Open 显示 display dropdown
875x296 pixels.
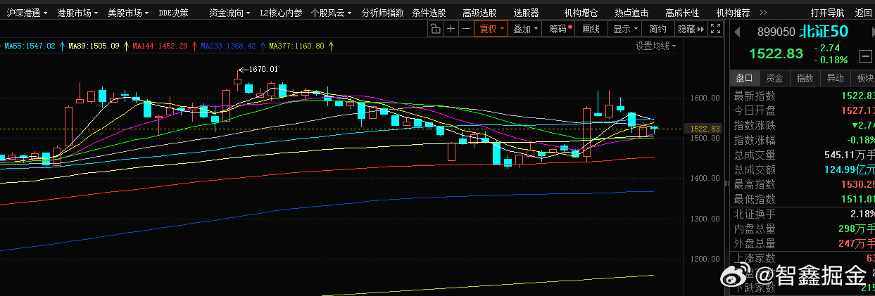(x=624, y=29)
